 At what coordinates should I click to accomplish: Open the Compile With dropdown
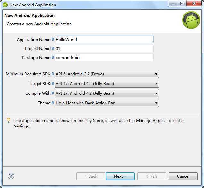pos(107,93)
